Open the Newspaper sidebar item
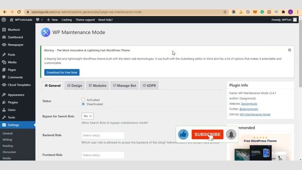302x170 pixels. 17,45
